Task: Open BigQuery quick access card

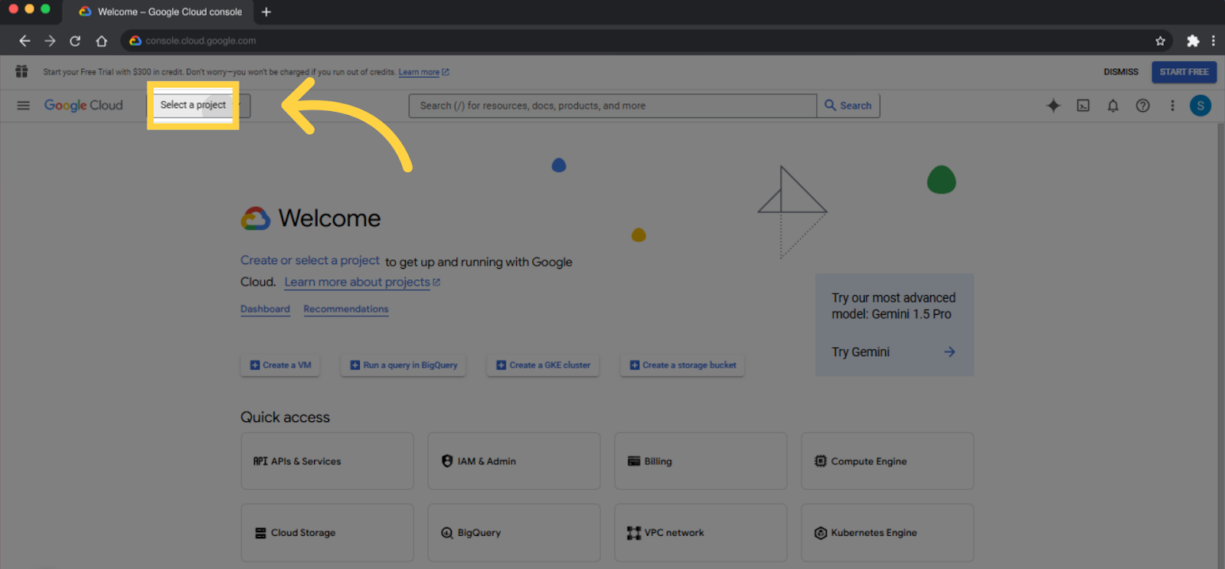Action: click(514, 532)
